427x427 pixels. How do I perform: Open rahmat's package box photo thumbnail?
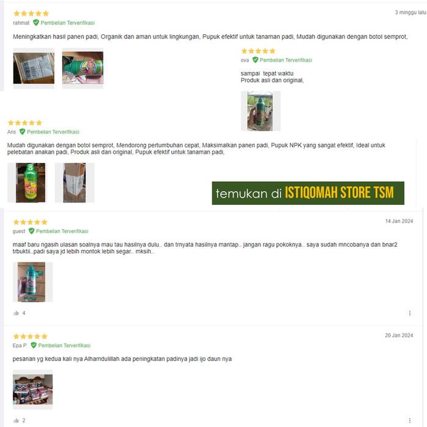click(x=34, y=68)
